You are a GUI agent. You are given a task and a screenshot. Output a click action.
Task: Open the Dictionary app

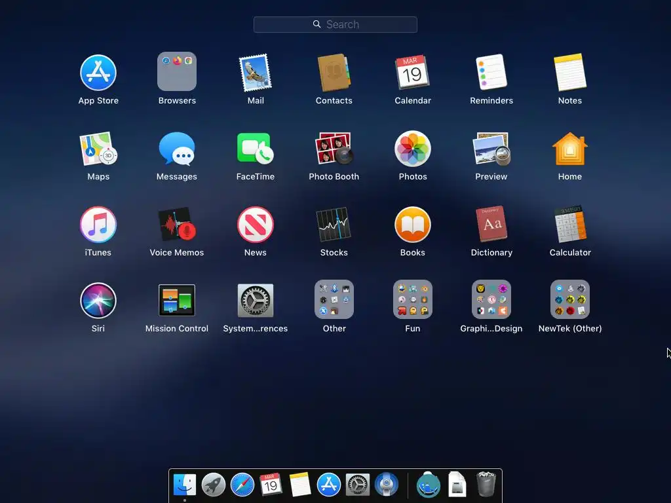(491, 224)
